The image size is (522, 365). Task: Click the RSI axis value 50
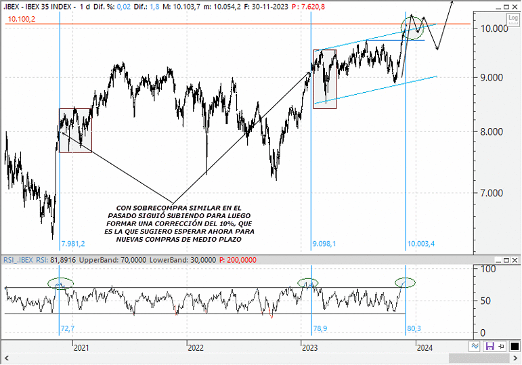coord(485,301)
